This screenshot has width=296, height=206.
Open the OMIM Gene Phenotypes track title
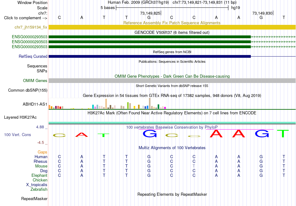[172, 76]
